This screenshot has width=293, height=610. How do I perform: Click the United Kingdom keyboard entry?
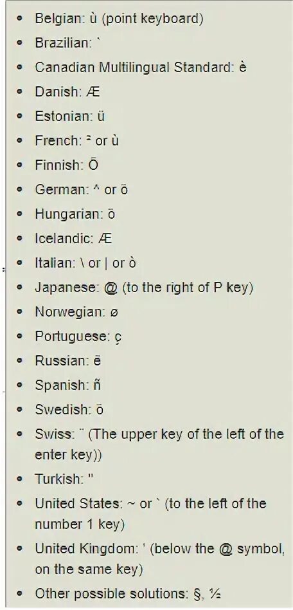pos(160,559)
